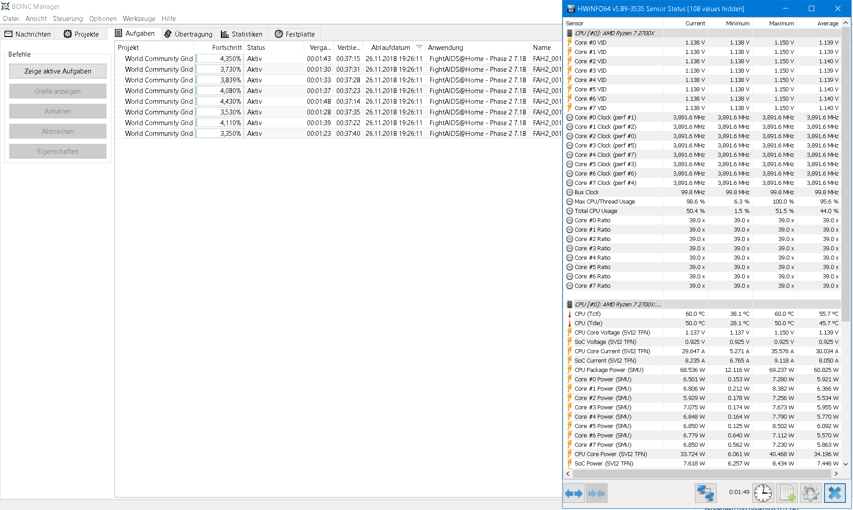
Task: Click the Core #0 Clock circle icon
Action: 569,117
